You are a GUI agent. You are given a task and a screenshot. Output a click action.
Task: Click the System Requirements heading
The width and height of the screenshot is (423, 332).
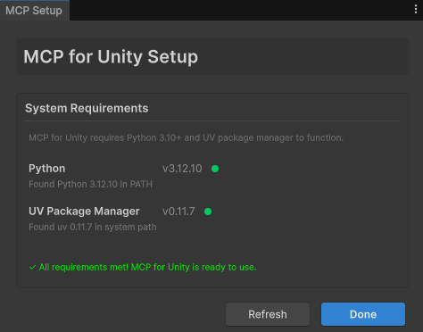coord(87,108)
